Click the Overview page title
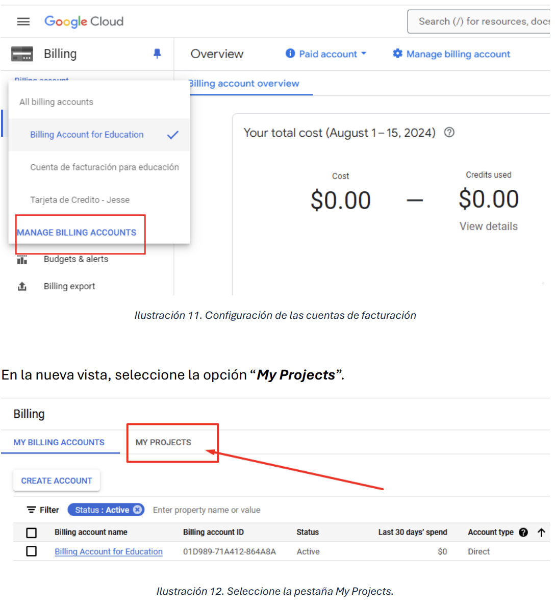The image size is (556, 606). 217,54
